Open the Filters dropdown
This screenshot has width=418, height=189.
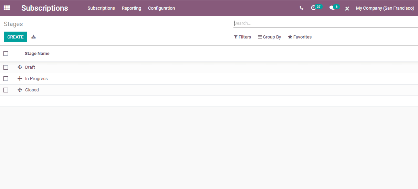[x=242, y=37]
